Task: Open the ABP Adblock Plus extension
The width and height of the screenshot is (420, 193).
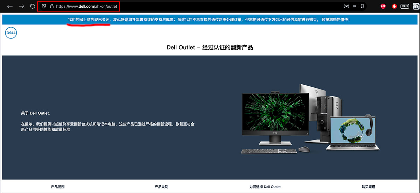Action: (x=383, y=6)
